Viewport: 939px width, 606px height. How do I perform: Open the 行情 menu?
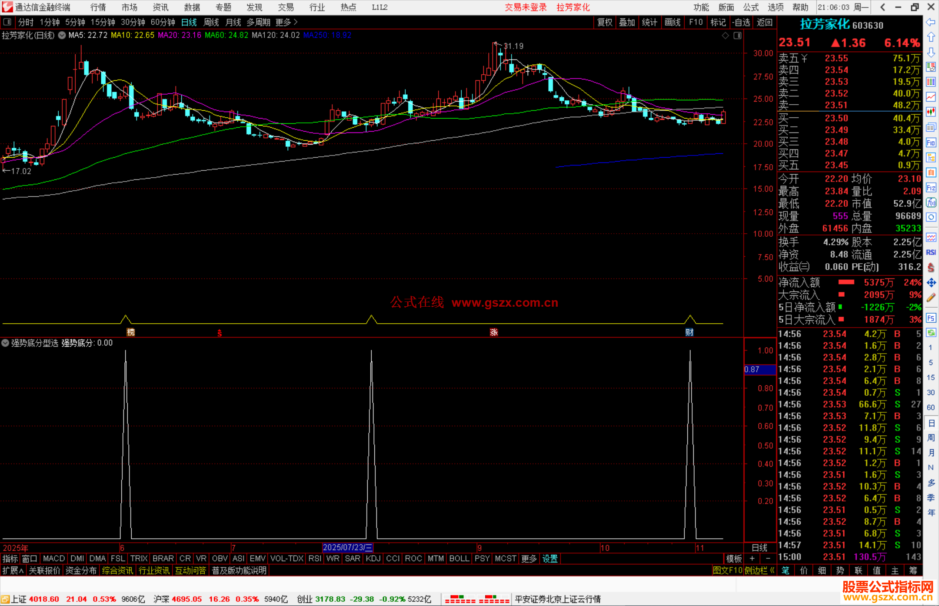pyautogui.click(x=98, y=7)
